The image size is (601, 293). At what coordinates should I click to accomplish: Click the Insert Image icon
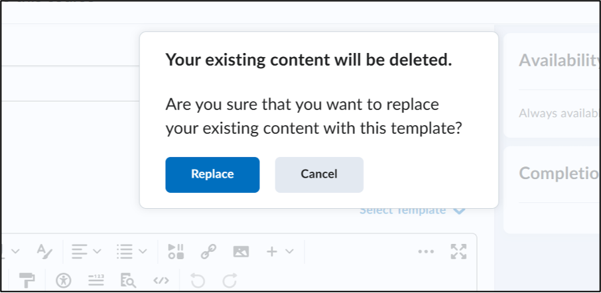point(241,252)
